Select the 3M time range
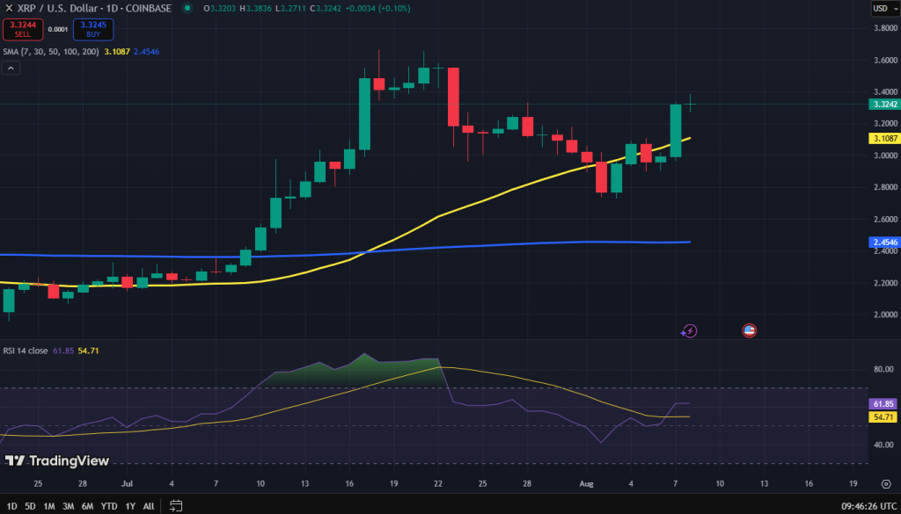The width and height of the screenshot is (901, 514). [68, 506]
